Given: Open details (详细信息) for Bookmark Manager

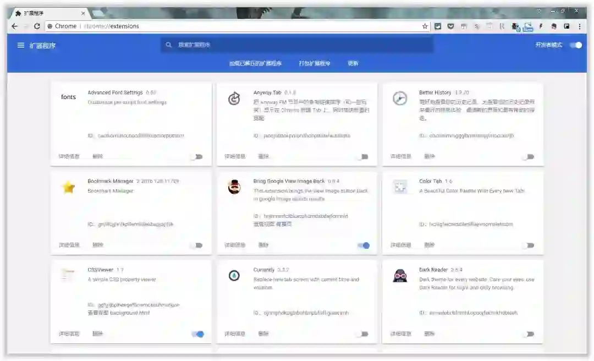Looking at the screenshot, I should pyautogui.click(x=69, y=245).
